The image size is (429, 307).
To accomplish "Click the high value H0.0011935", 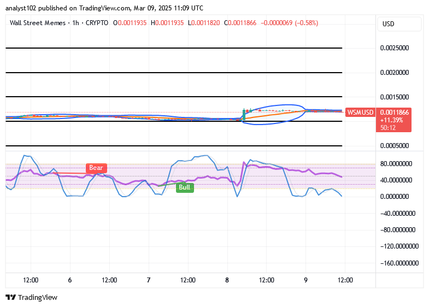I will click(x=167, y=23).
